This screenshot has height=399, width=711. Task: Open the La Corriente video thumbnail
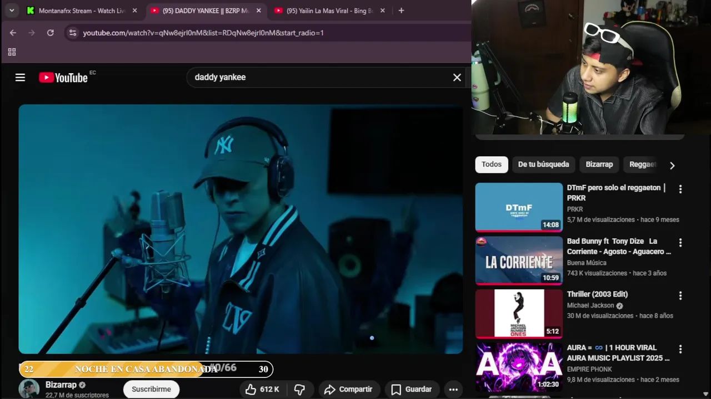pyautogui.click(x=519, y=260)
